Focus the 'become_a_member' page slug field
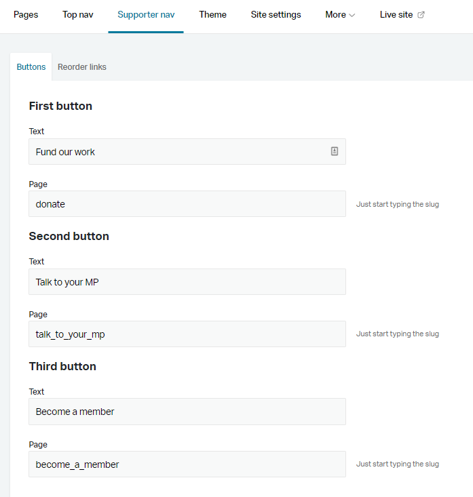The height and width of the screenshot is (497, 473). 187,464
